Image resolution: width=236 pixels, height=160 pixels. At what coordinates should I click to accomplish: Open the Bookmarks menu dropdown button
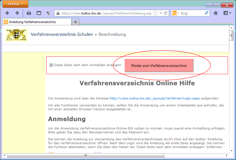tap(227, 13)
